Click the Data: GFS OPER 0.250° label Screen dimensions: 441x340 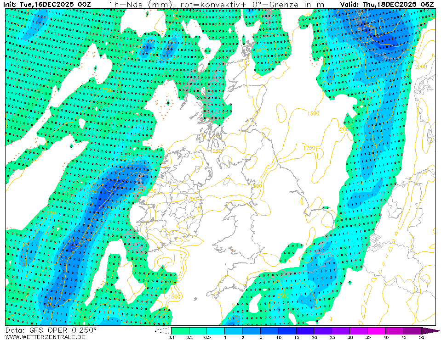coord(51,330)
